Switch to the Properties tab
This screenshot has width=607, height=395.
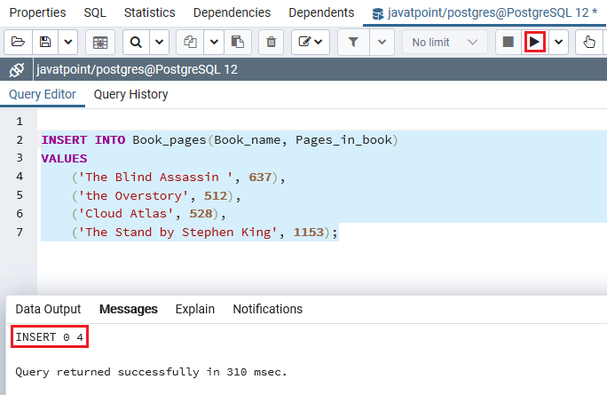(x=37, y=12)
